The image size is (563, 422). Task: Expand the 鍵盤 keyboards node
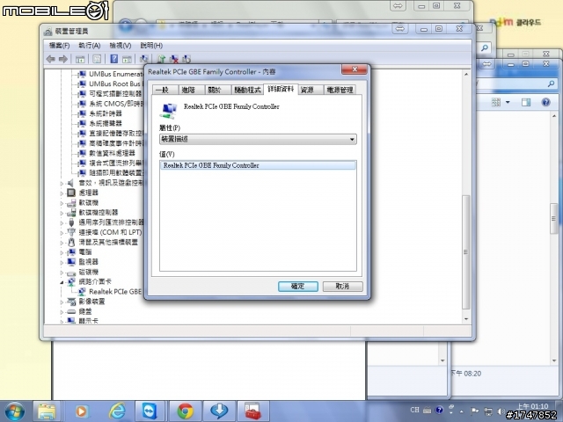click(62, 312)
